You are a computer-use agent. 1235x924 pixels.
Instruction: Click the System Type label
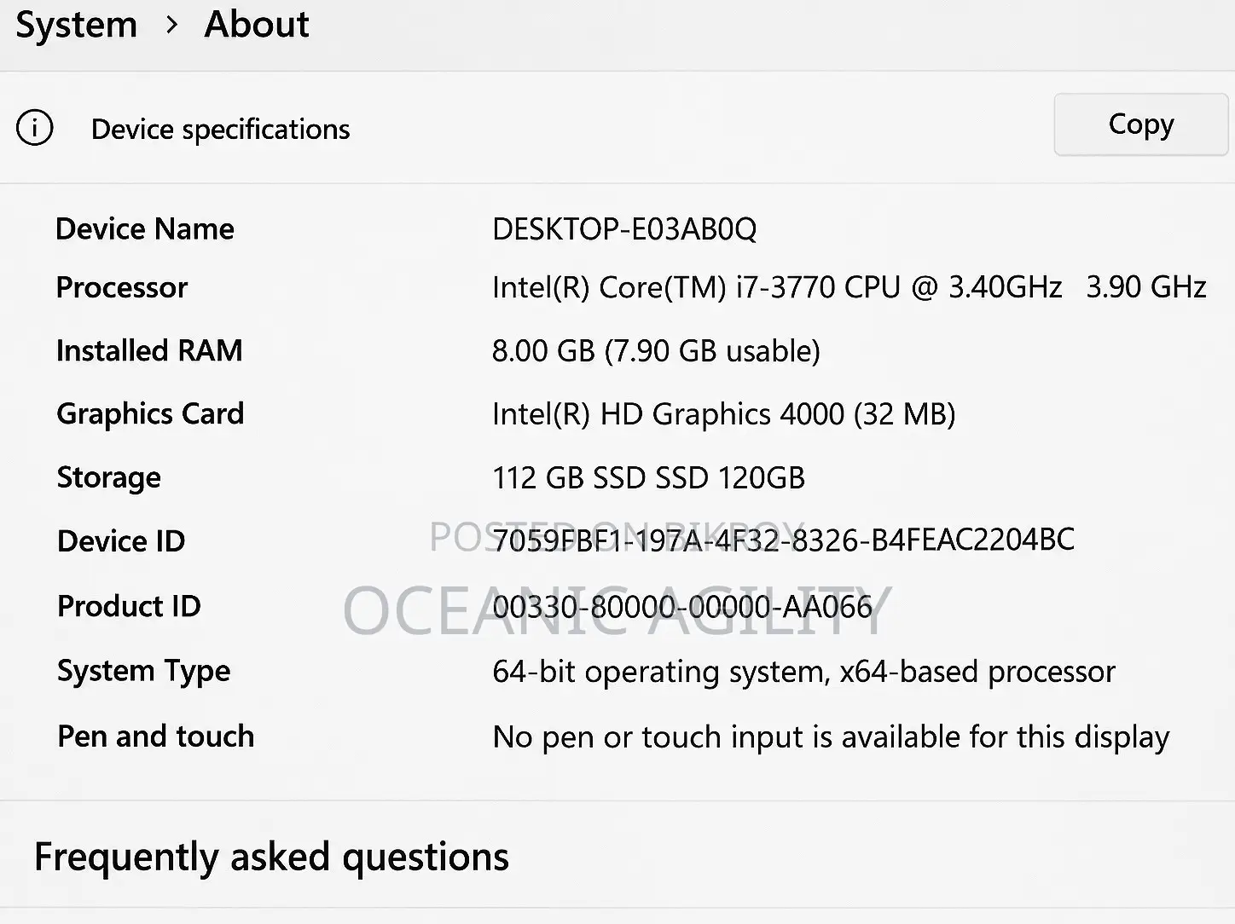[x=143, y=672]
